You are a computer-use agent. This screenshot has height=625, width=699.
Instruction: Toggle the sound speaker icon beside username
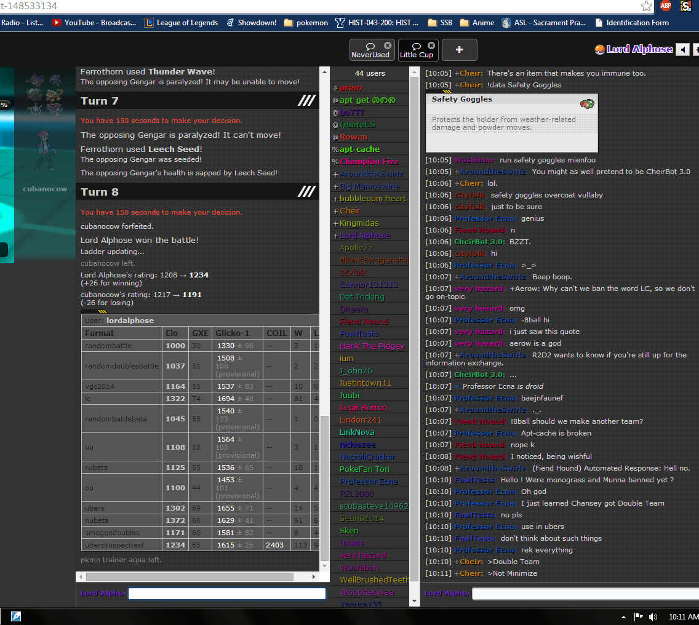682,50
